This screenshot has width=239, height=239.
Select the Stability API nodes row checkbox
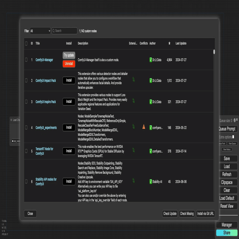[x=26, y=181]
